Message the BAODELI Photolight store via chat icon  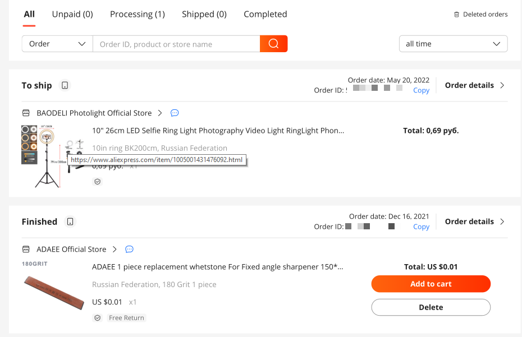[x=175, y=113]
